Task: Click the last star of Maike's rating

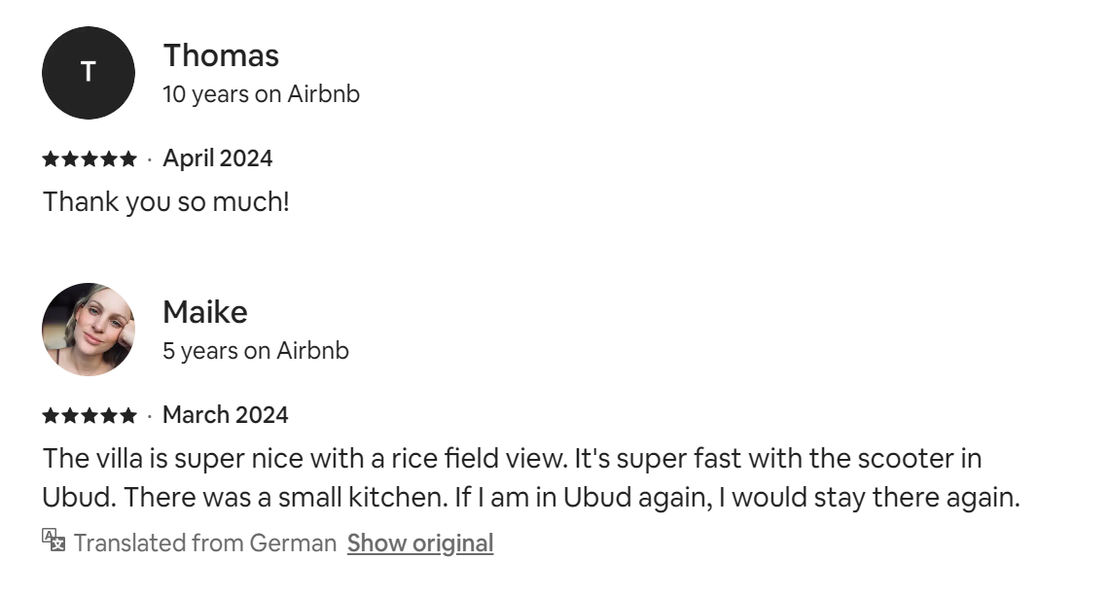Action: [x=128, y=416]
